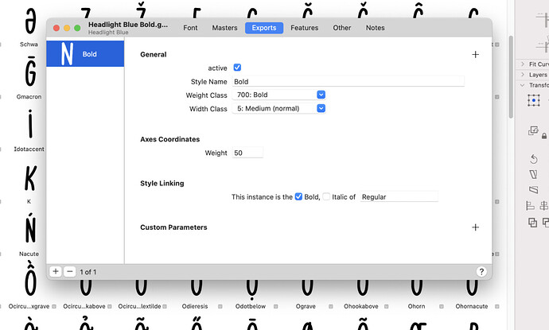The height and width of the screenshot is (330, 549).
Task: Enable the Italic of checkbox
Action: click(326, 196)
